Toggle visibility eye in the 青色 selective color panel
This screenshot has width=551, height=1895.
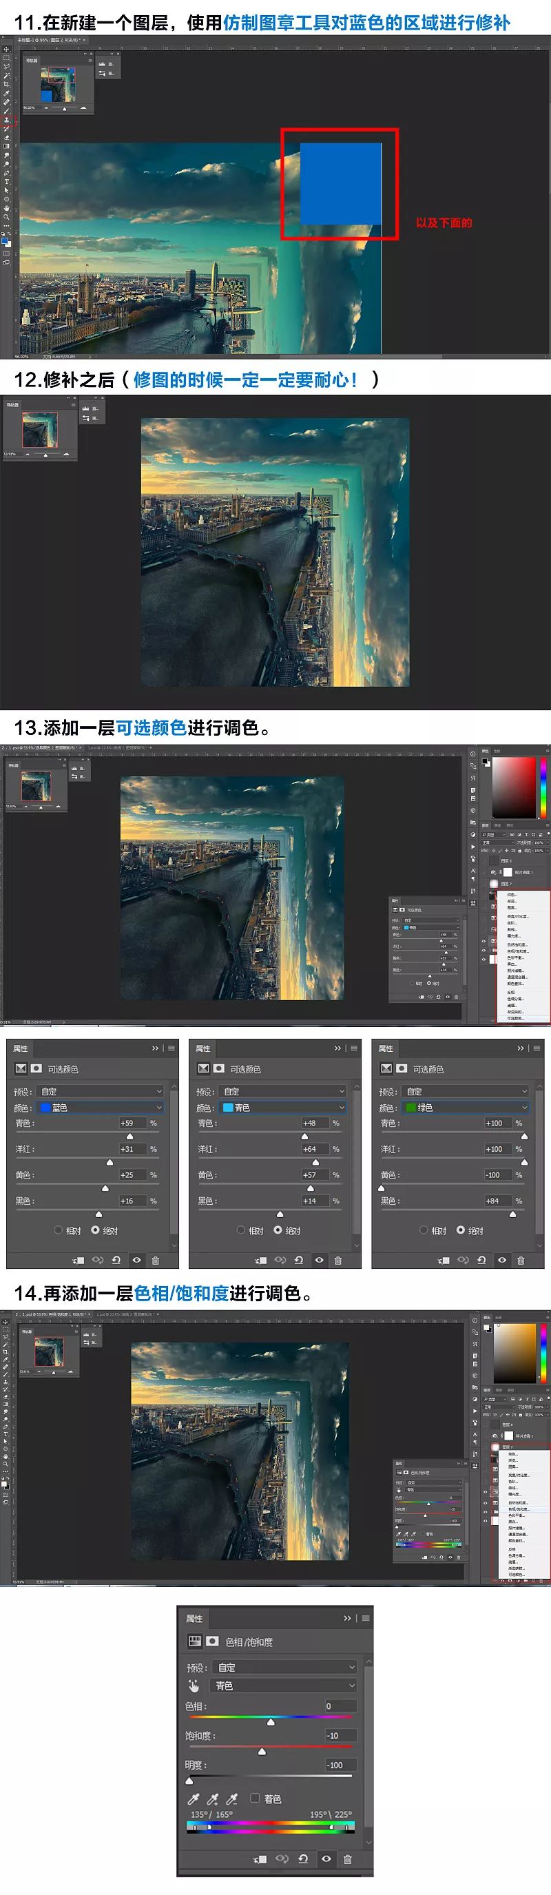coord(320,1260)
